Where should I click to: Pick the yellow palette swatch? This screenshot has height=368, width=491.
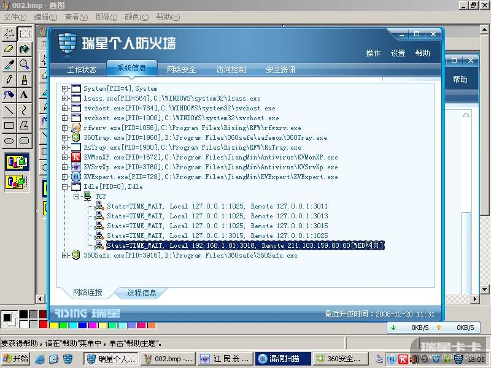tap(53, 324)
